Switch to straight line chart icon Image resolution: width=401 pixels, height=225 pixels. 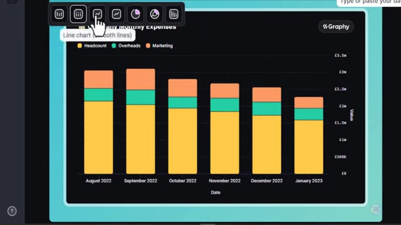click(117, 14)
